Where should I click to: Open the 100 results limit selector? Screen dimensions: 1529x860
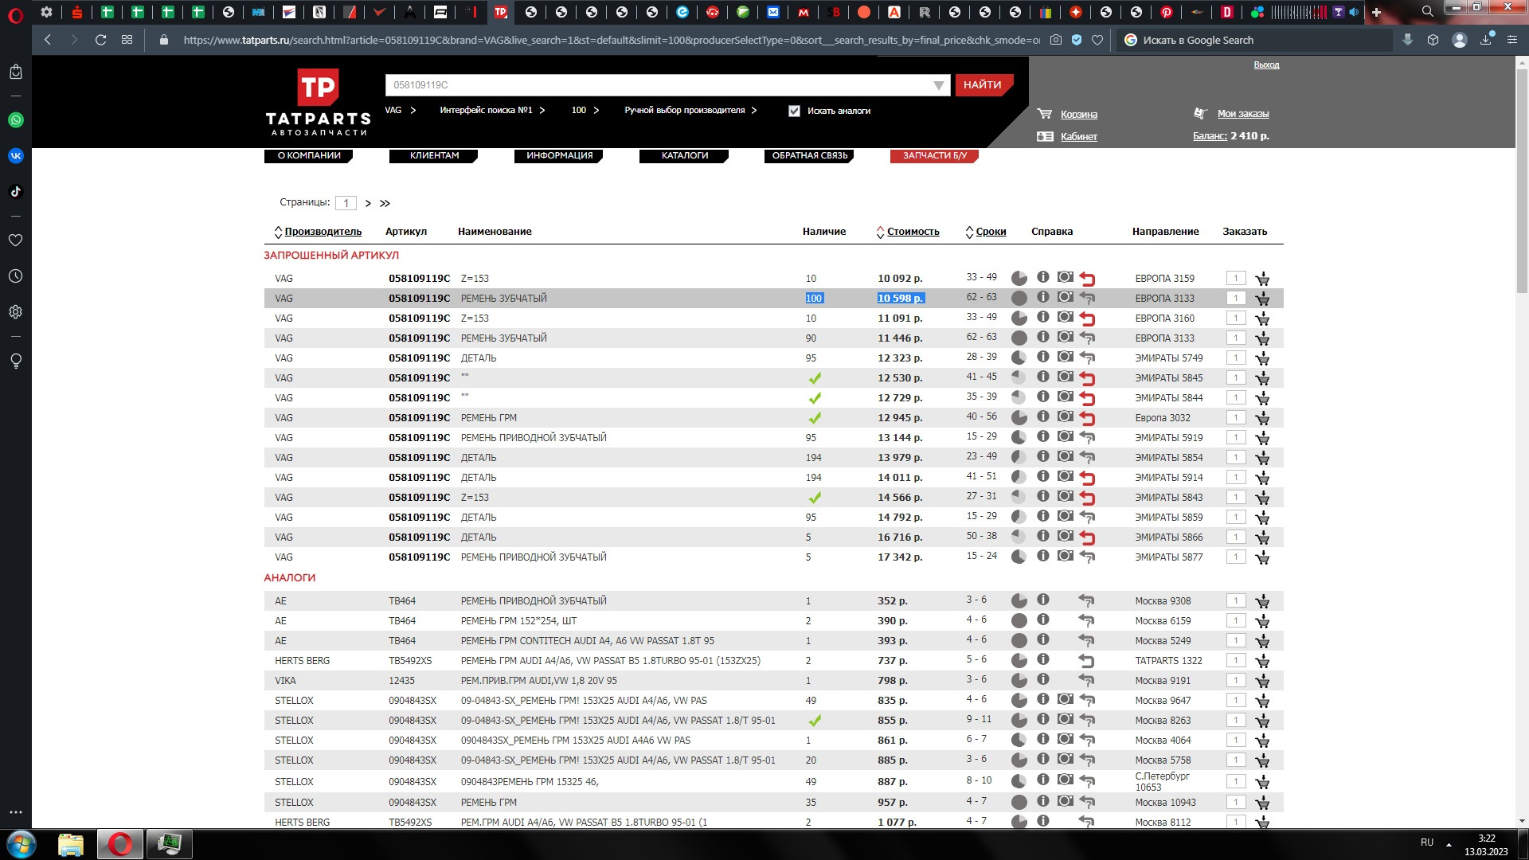point(585,110)
